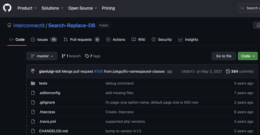
Task: Click the .travis.yml file icon
Action: point(33,121)
